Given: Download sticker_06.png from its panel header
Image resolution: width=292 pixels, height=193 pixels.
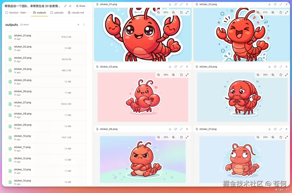Looking at the screenshot, I should coord(170,129).
